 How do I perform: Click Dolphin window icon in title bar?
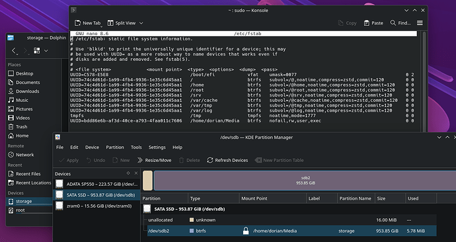click(x=11, y=38)
